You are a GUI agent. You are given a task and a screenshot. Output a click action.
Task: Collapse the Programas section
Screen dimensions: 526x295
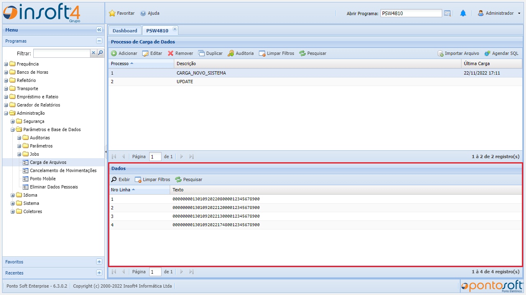point(99,41)
